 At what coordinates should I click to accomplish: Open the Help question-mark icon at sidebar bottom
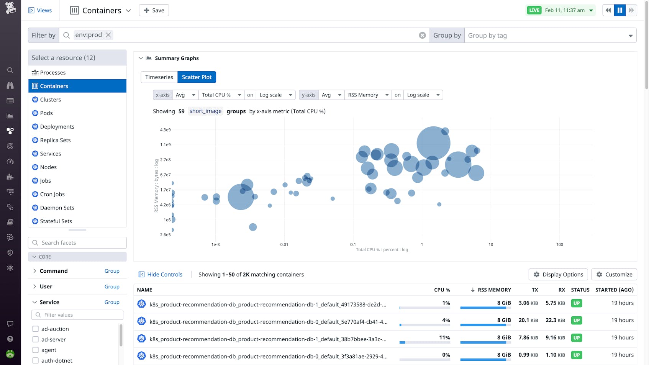point(10,339)
